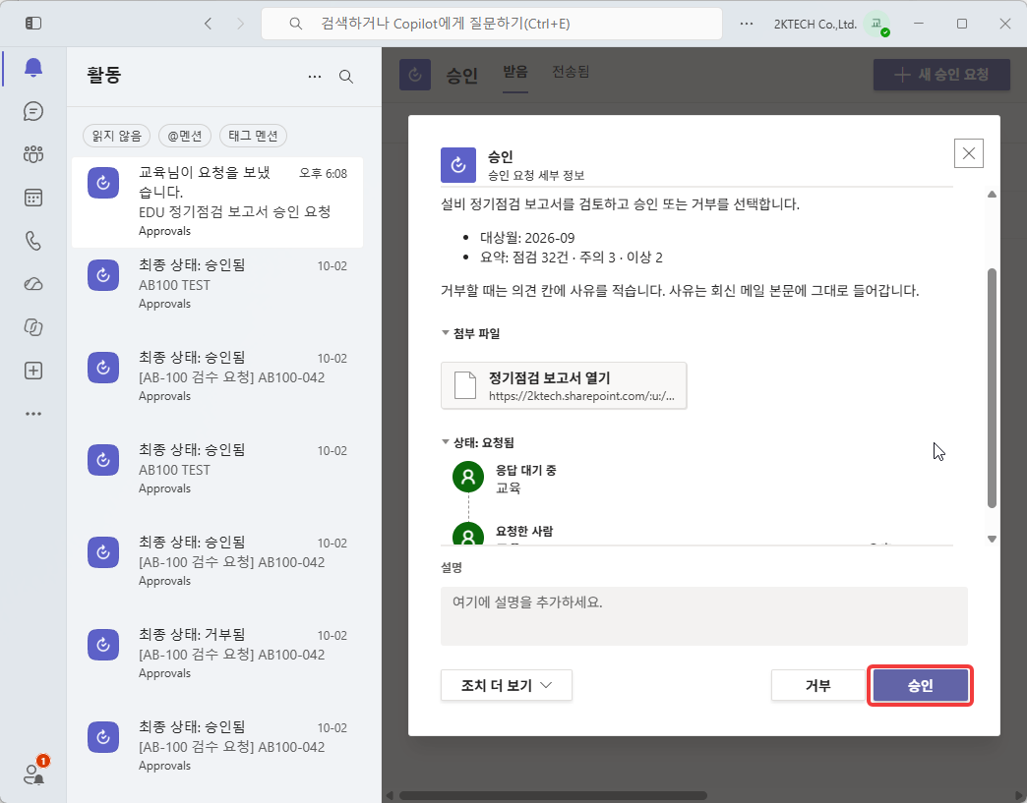Open the Calendar icon in the sidebar
The width and height of the screenshot is (1027, 803).
(x=33, y=198)
